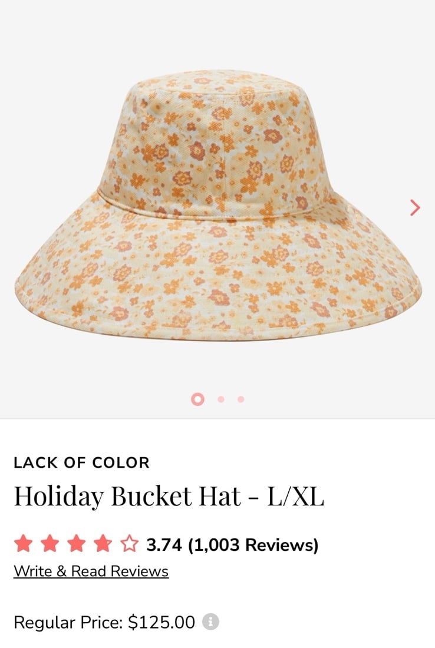Select the second carousel dot
This screenshot has width=435, height=648.
click(221, 399)
